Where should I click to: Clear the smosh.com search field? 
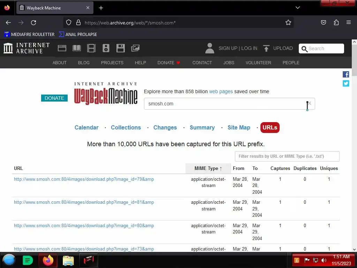coord(310,103)
